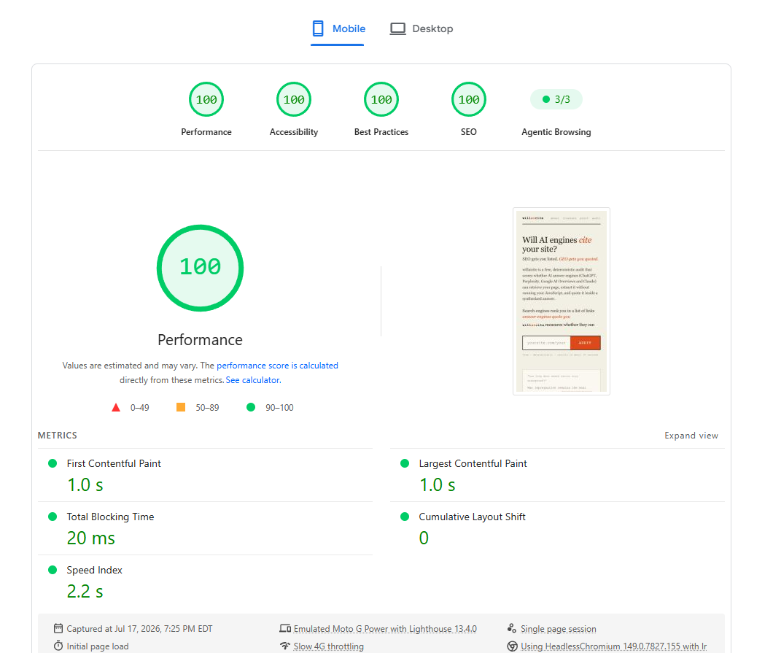Click the Speed Index green dot
The width and height of the screenshot is (773, 653).
53,570
